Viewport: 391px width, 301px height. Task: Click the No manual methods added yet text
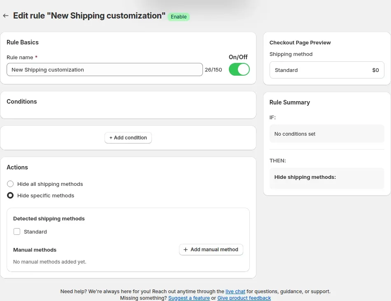point(50,262)
